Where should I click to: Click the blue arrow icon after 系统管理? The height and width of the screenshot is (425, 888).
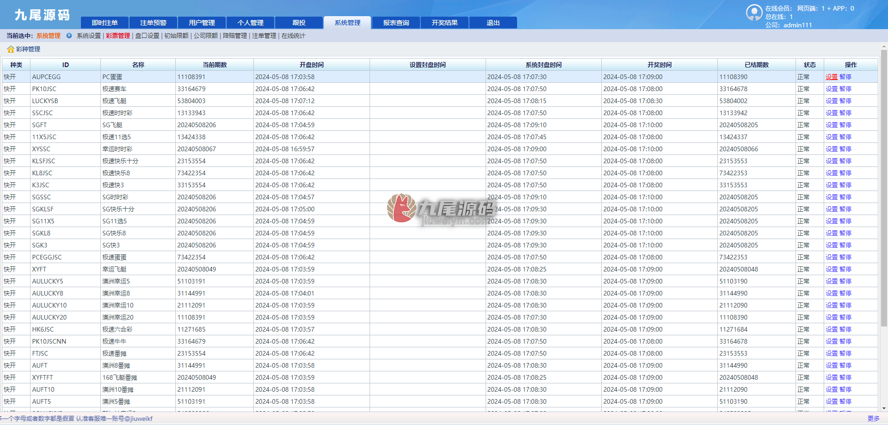(x=69, y=36)
